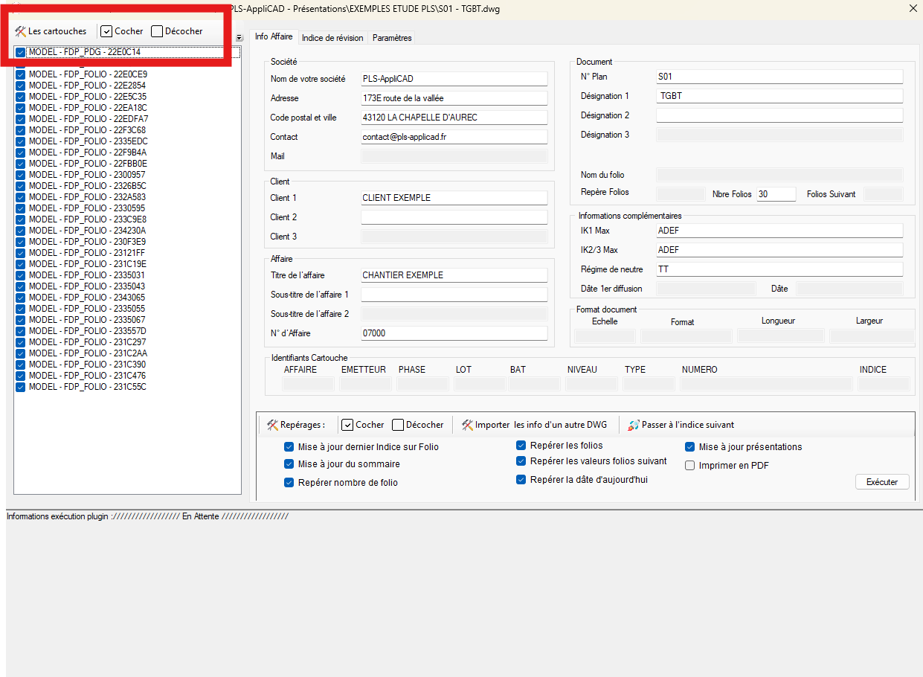Click the Nom de votre société field
This screenshot has height=677, width=923.
pyautogui.click(x=454, y=79)
